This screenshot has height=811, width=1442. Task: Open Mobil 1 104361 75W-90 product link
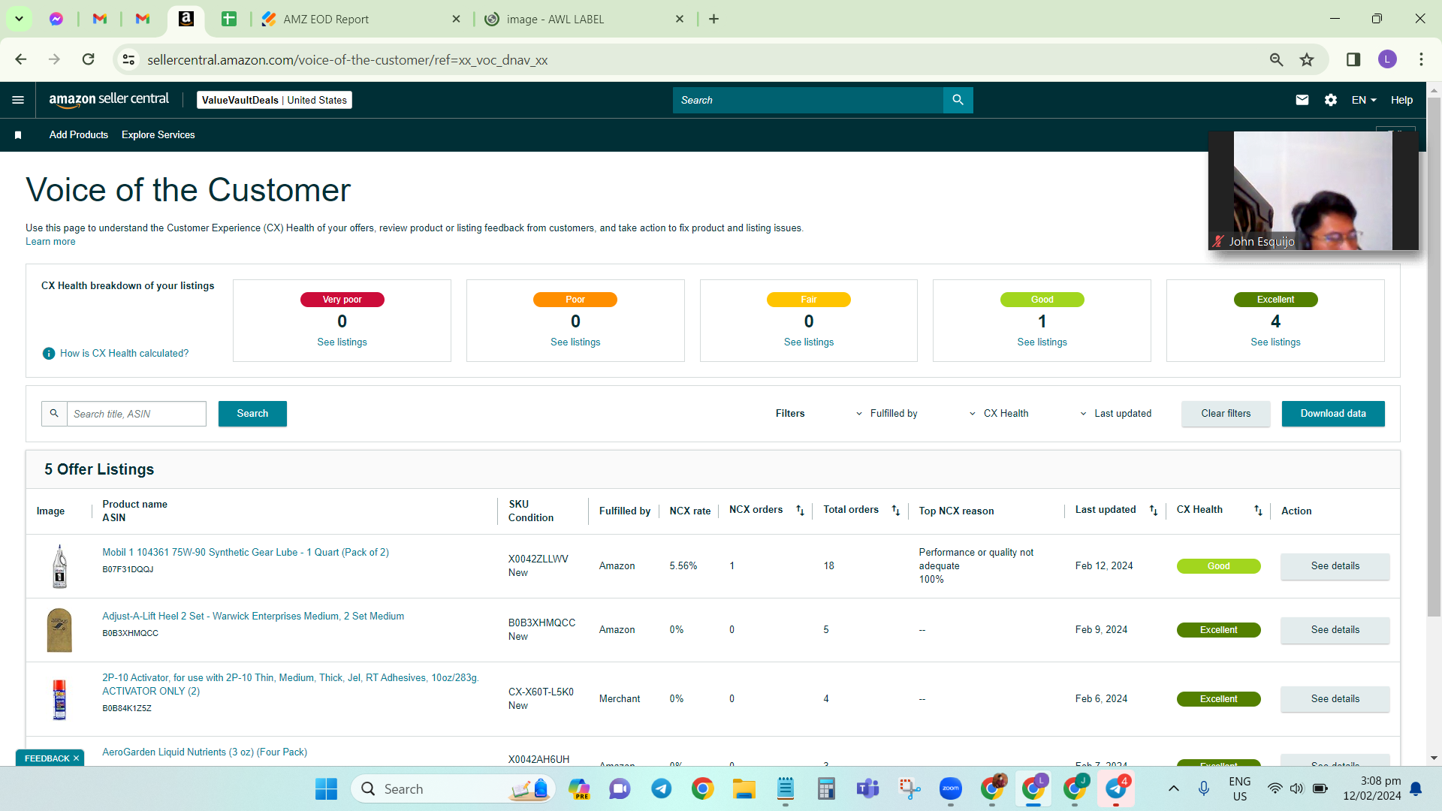tap(246, 553)
